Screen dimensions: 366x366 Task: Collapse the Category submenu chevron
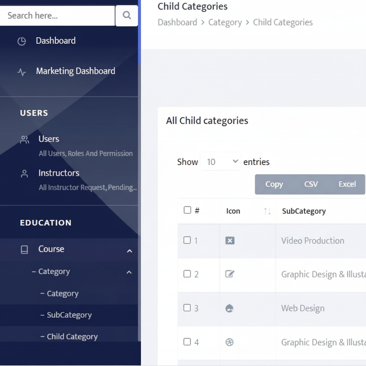tap(129, 272)
